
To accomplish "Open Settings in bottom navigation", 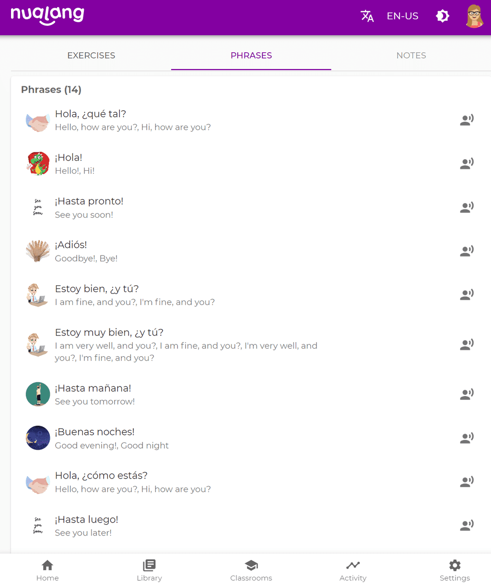I will pos(455,570).
